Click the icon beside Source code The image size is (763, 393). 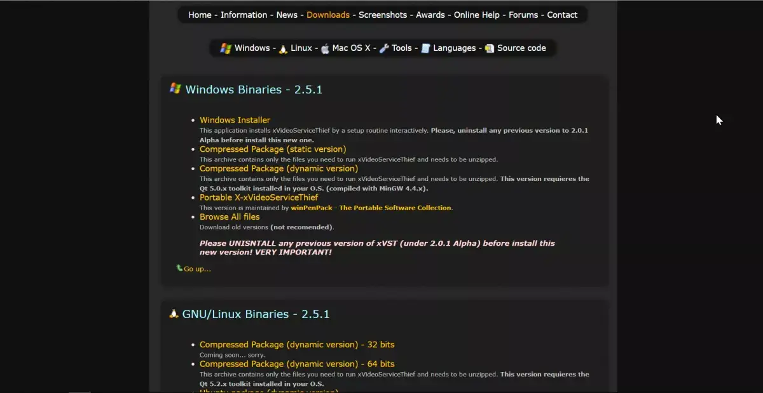pos(490,48)
